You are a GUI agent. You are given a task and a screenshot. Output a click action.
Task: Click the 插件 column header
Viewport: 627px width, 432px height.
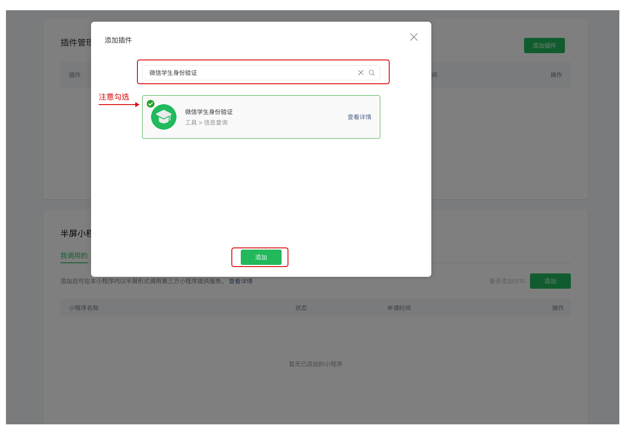75,75
